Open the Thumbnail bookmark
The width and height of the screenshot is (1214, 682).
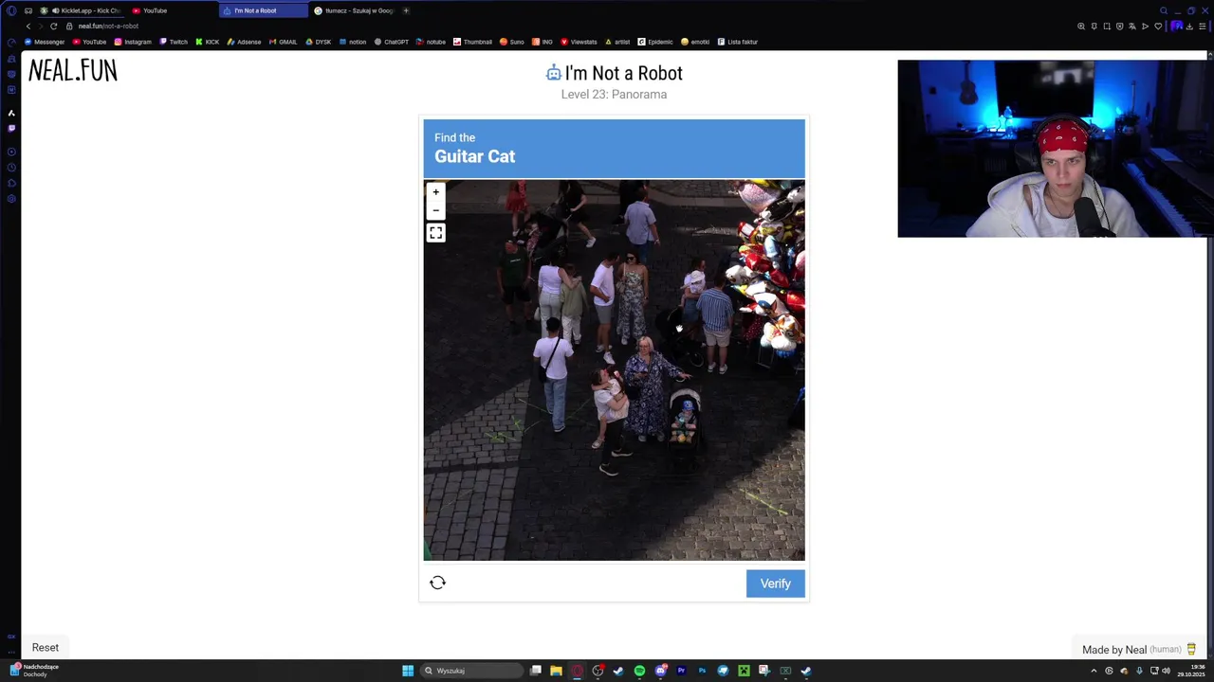[472, 42]
